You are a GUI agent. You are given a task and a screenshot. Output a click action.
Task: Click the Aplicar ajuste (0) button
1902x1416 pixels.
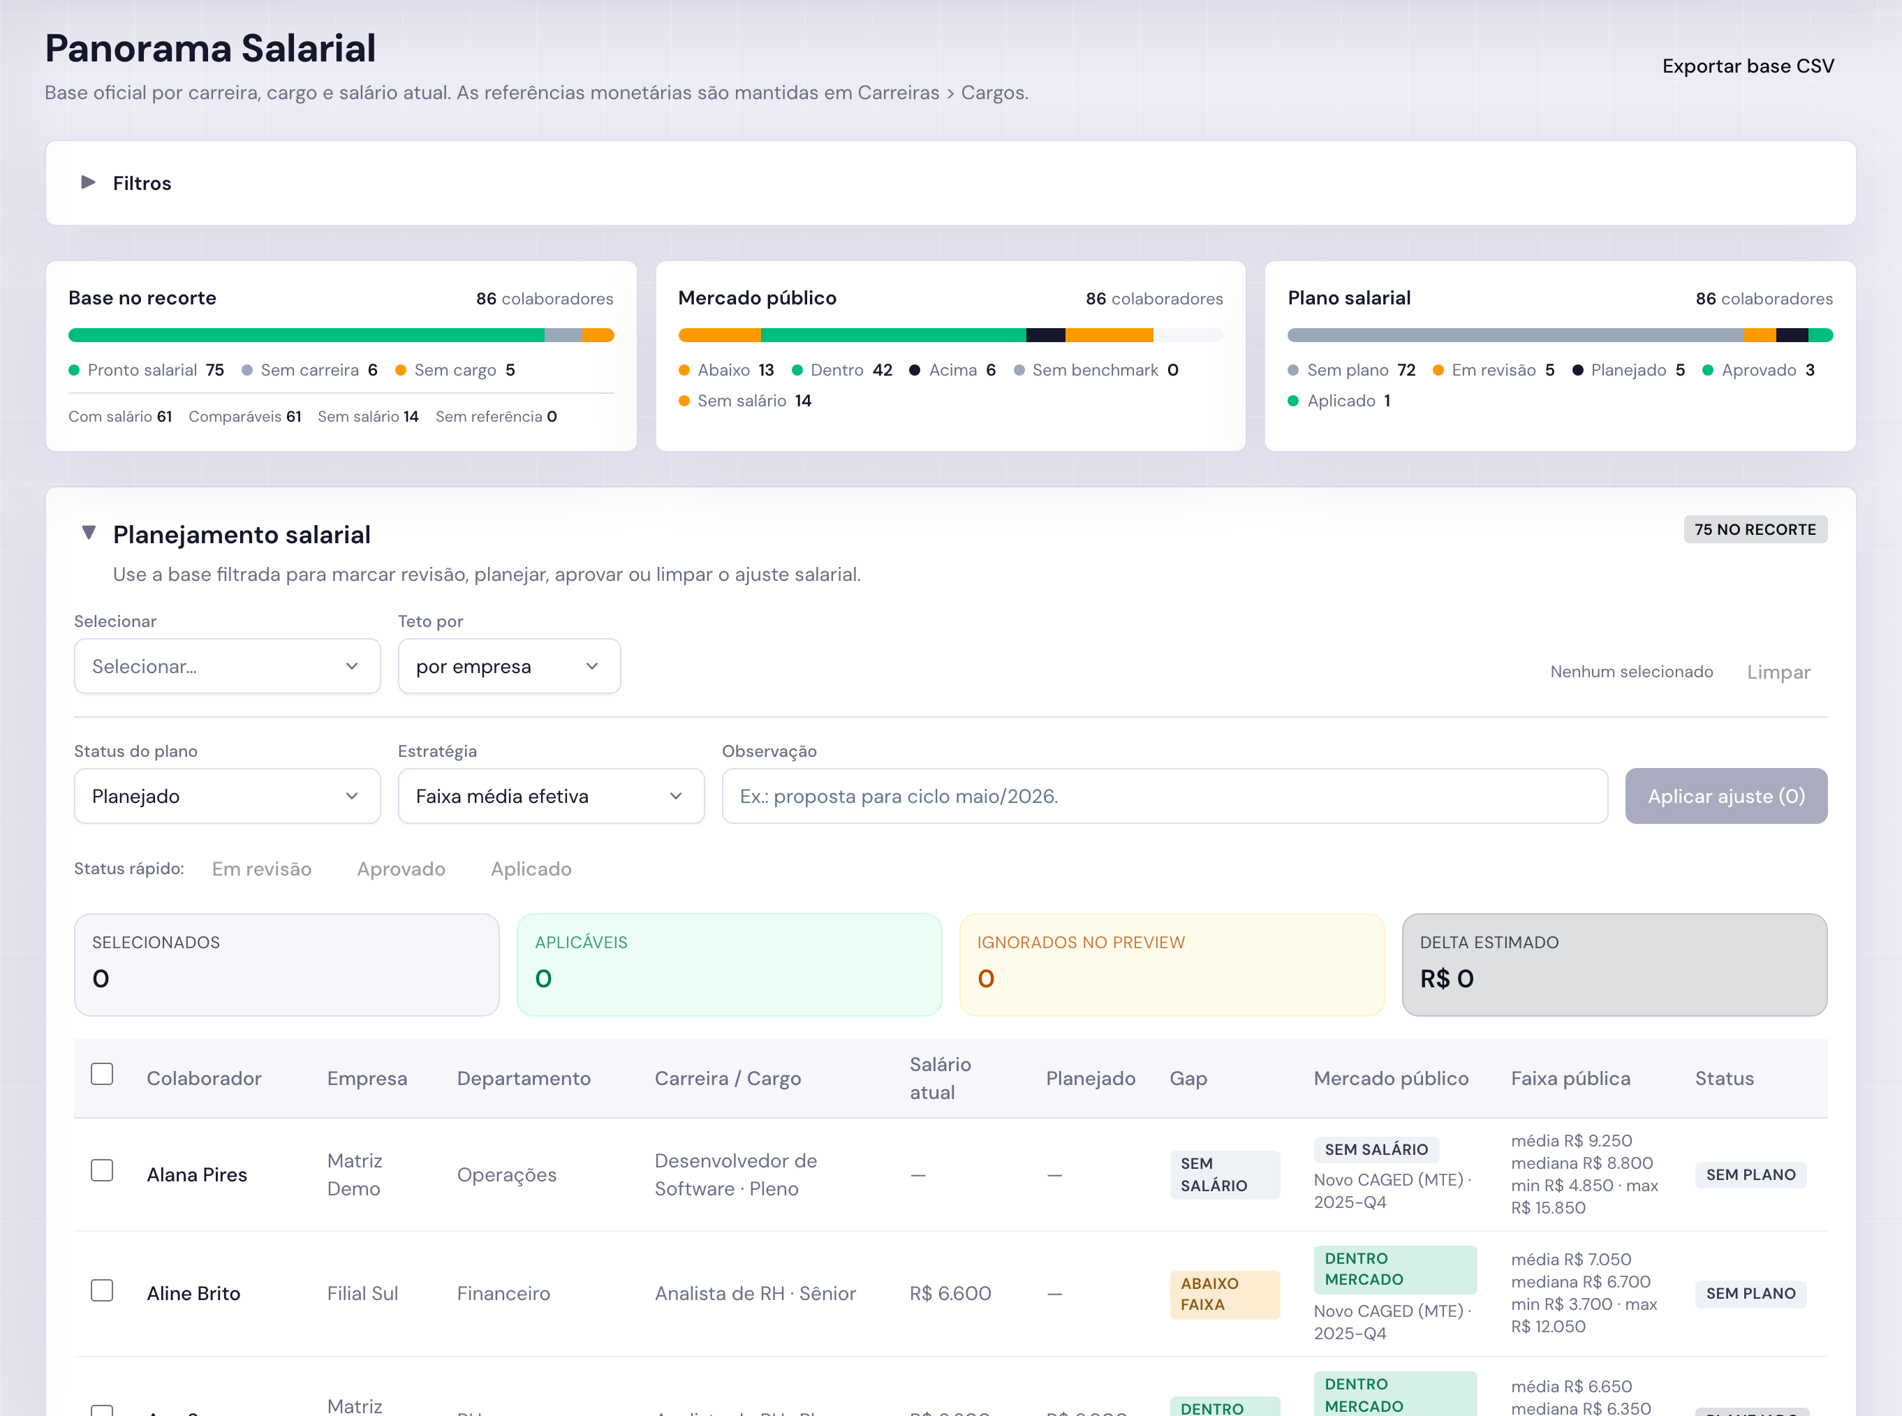[1726, 796]
